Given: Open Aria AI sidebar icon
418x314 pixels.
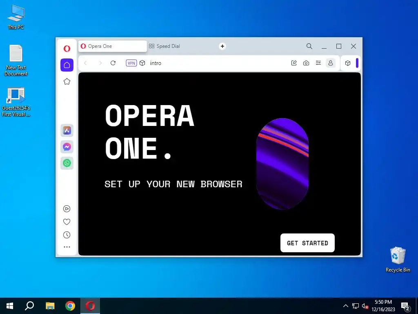Looking at the screenshot, I should tap(67, 130).
